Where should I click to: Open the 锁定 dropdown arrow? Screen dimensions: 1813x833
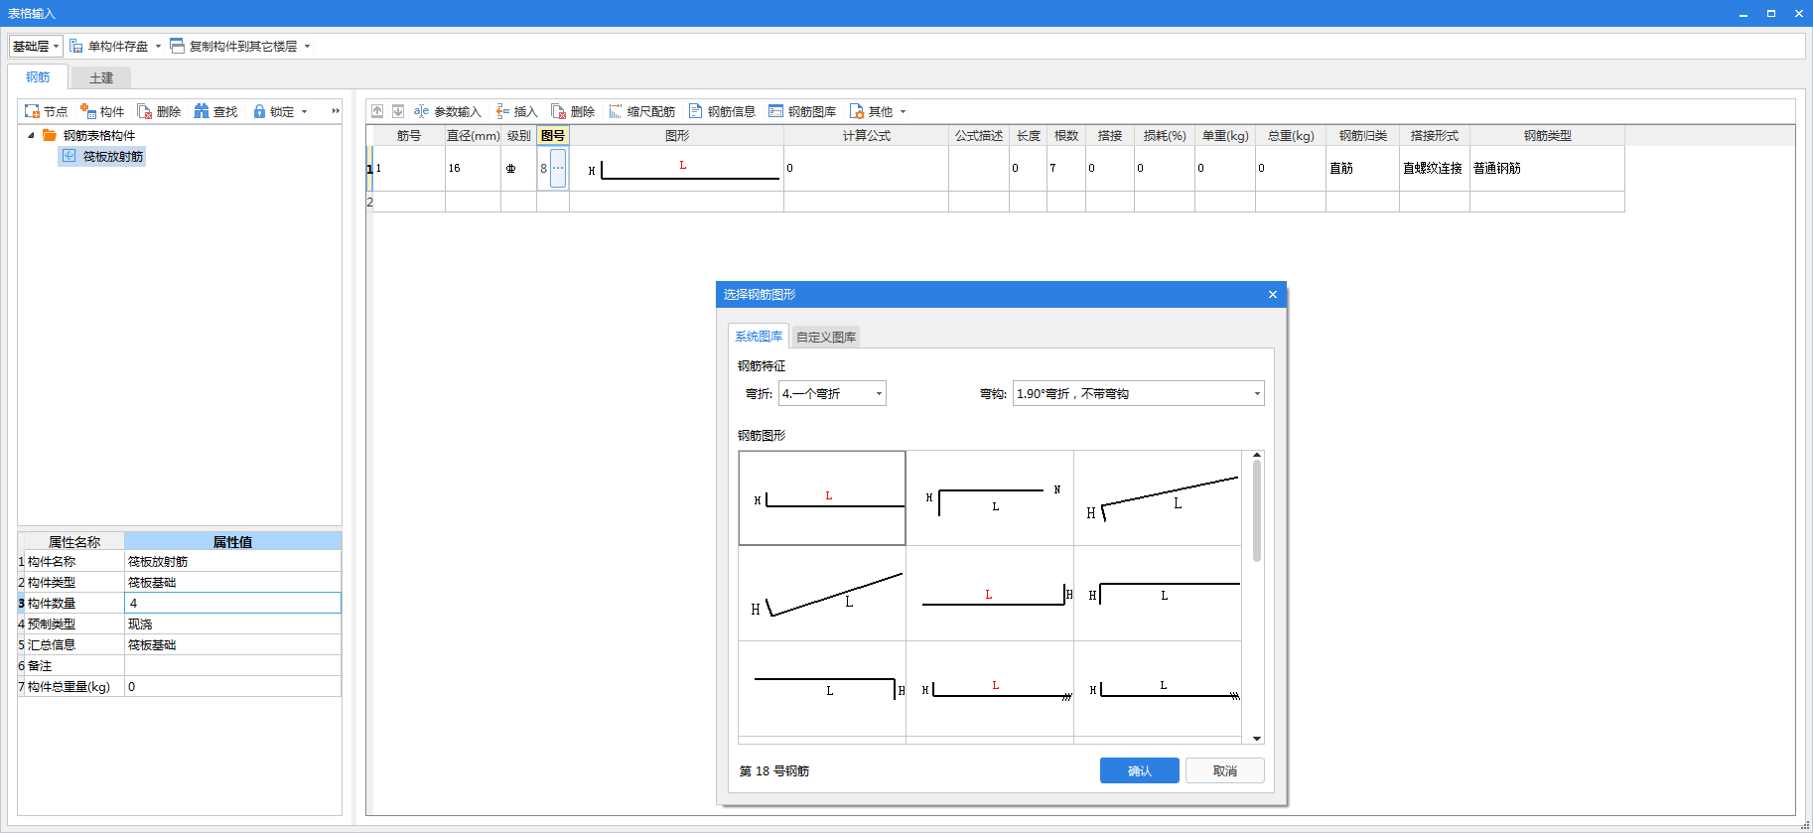pos(304,112)
